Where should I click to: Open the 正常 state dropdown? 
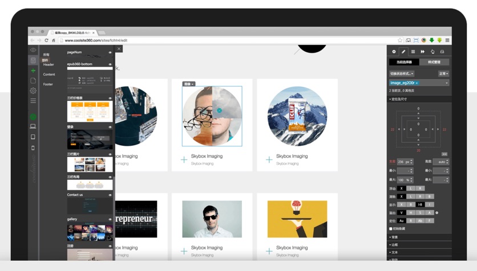coord(443,74)
